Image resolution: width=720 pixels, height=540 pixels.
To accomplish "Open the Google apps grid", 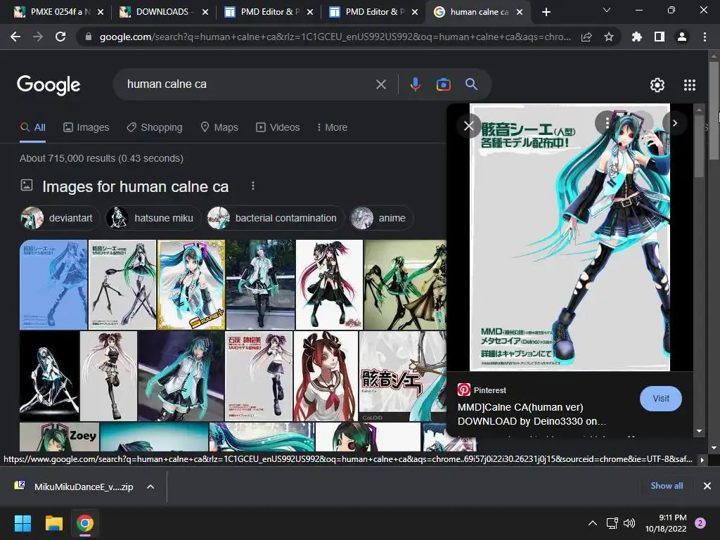I will tap(690, 85).
